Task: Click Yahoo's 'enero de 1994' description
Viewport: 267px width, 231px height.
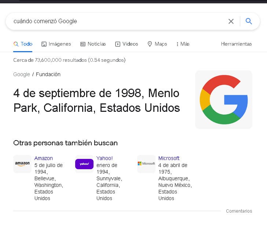Action: tap(107, 168)
